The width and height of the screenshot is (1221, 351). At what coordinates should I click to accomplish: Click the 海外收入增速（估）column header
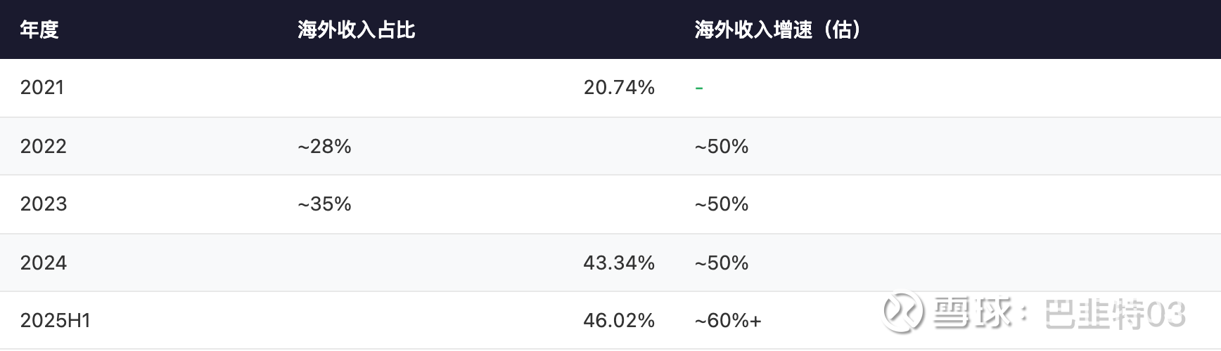[778, 29]
